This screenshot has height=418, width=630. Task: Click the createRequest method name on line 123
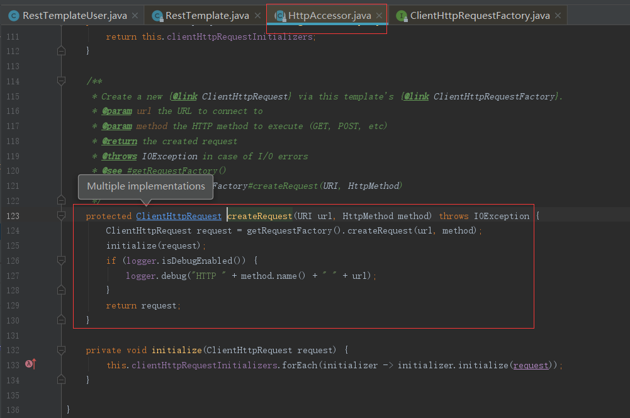tap(259, 216)
